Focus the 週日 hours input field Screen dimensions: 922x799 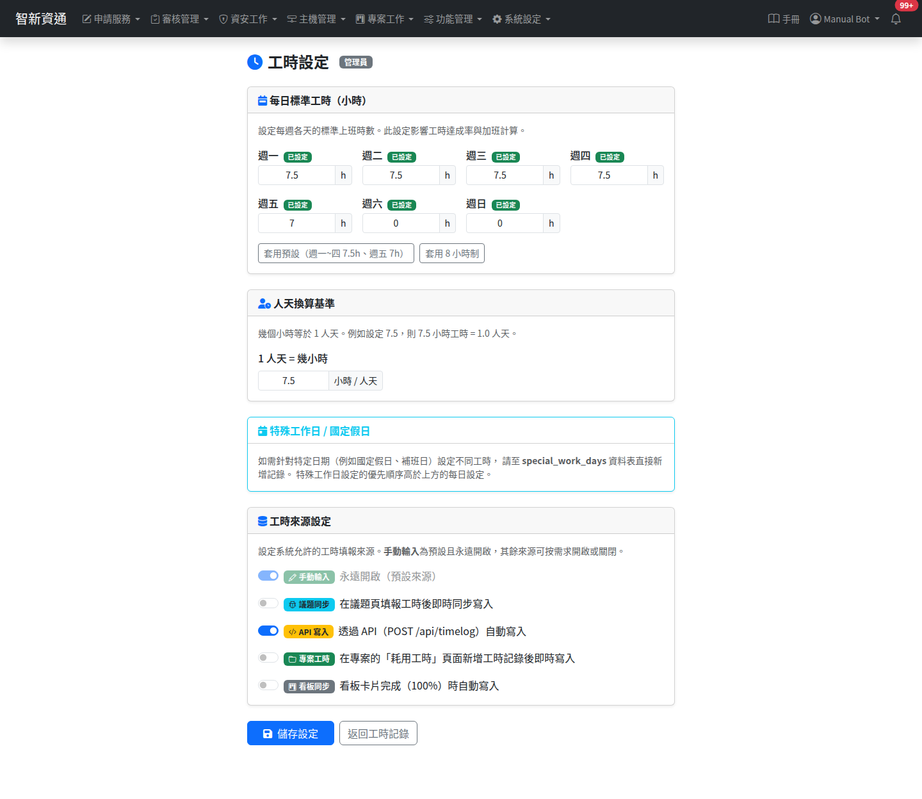click(x=505, y=223)
